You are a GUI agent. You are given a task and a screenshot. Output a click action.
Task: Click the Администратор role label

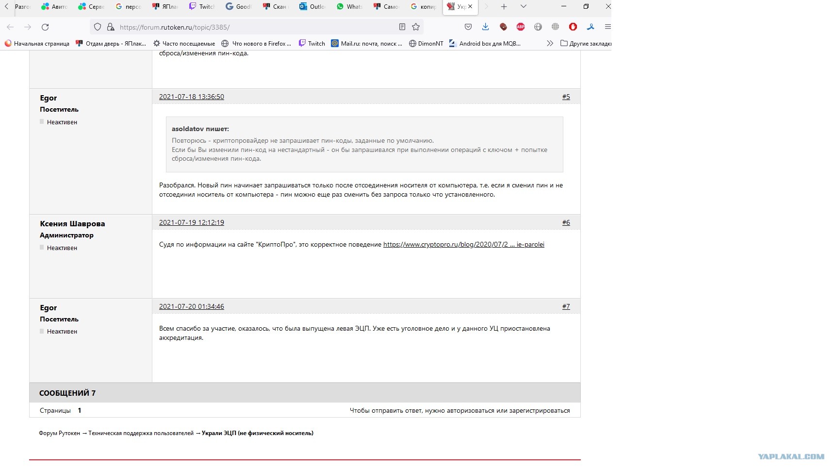pyautogui.click(x=66, y=235)
